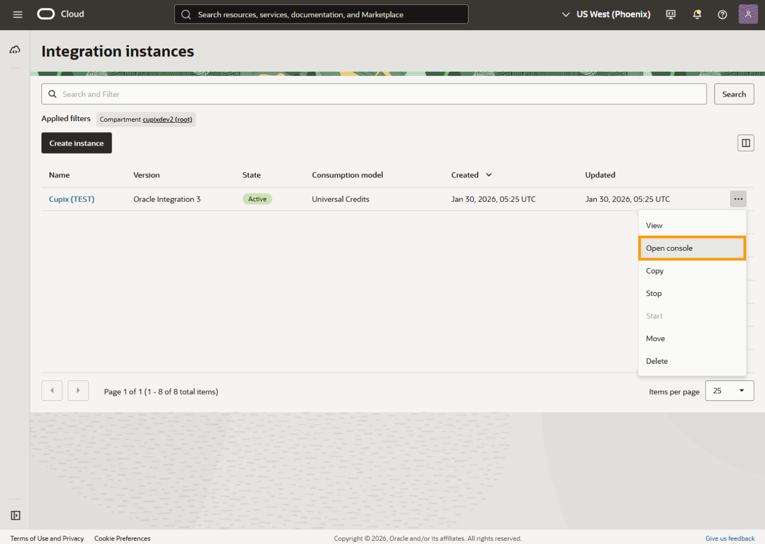Click the Search button
Image resolution: width=765 pixels, height=544 pixels.
(x=734, y=94)
